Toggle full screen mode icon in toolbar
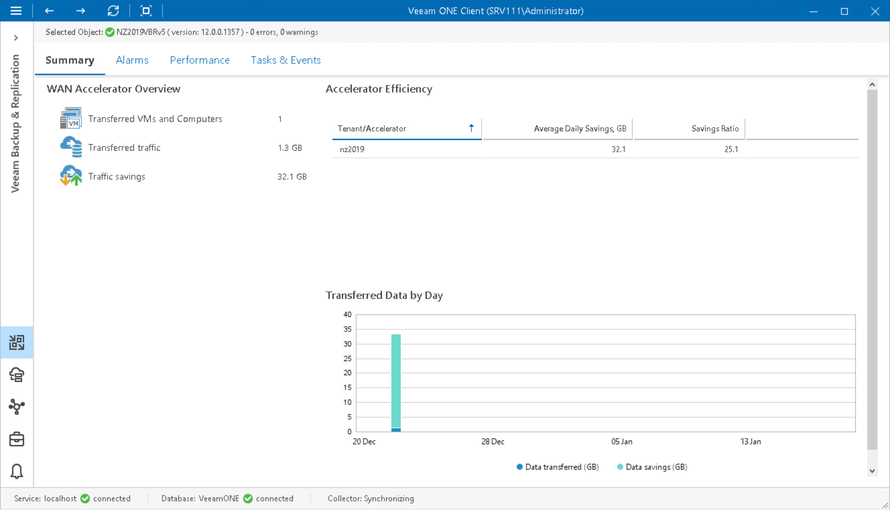Image resolution: width=890 pixels, height=510 pixels. (146, 11)
